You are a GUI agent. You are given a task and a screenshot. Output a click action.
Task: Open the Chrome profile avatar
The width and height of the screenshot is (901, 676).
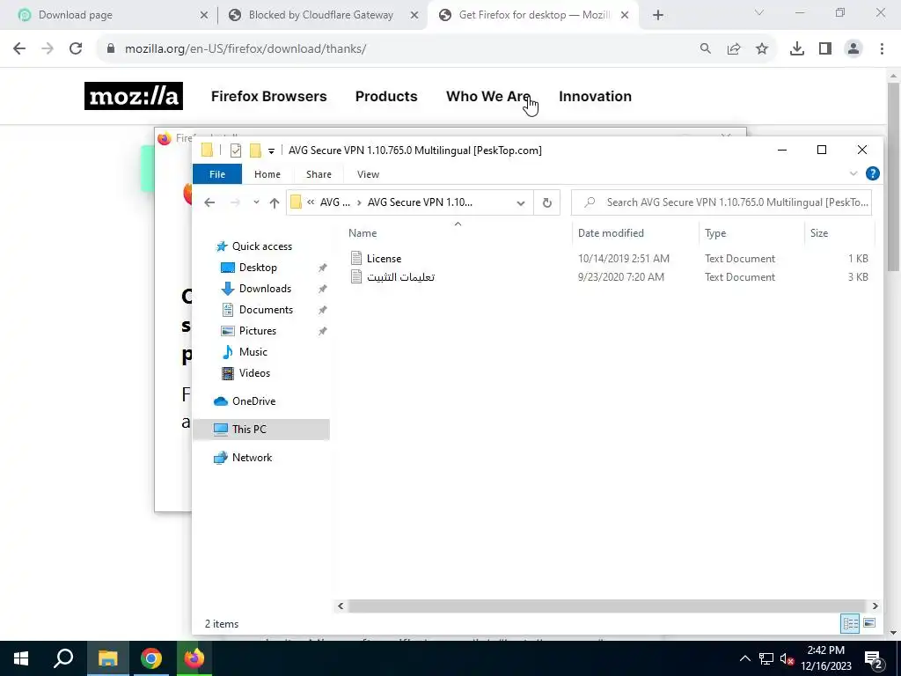pyautogui.click(x=853, y=49)
